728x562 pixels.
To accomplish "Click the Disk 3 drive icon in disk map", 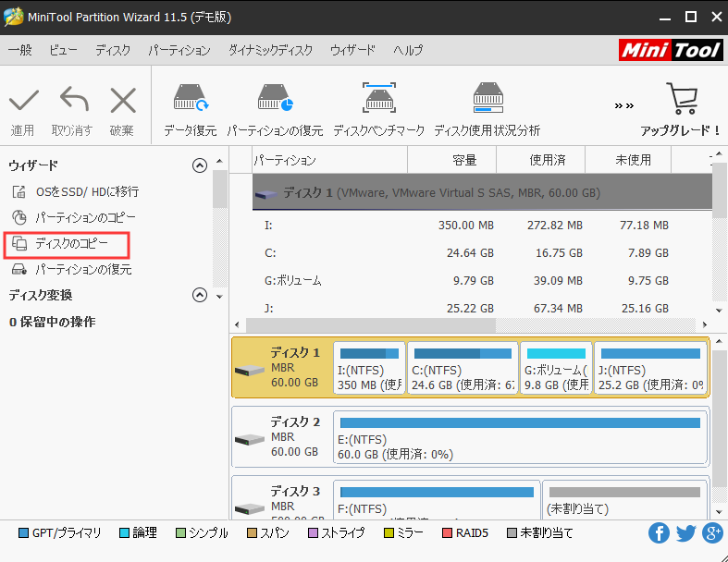I will click(250, 508).
